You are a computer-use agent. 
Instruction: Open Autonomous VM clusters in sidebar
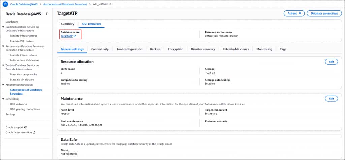25,60
